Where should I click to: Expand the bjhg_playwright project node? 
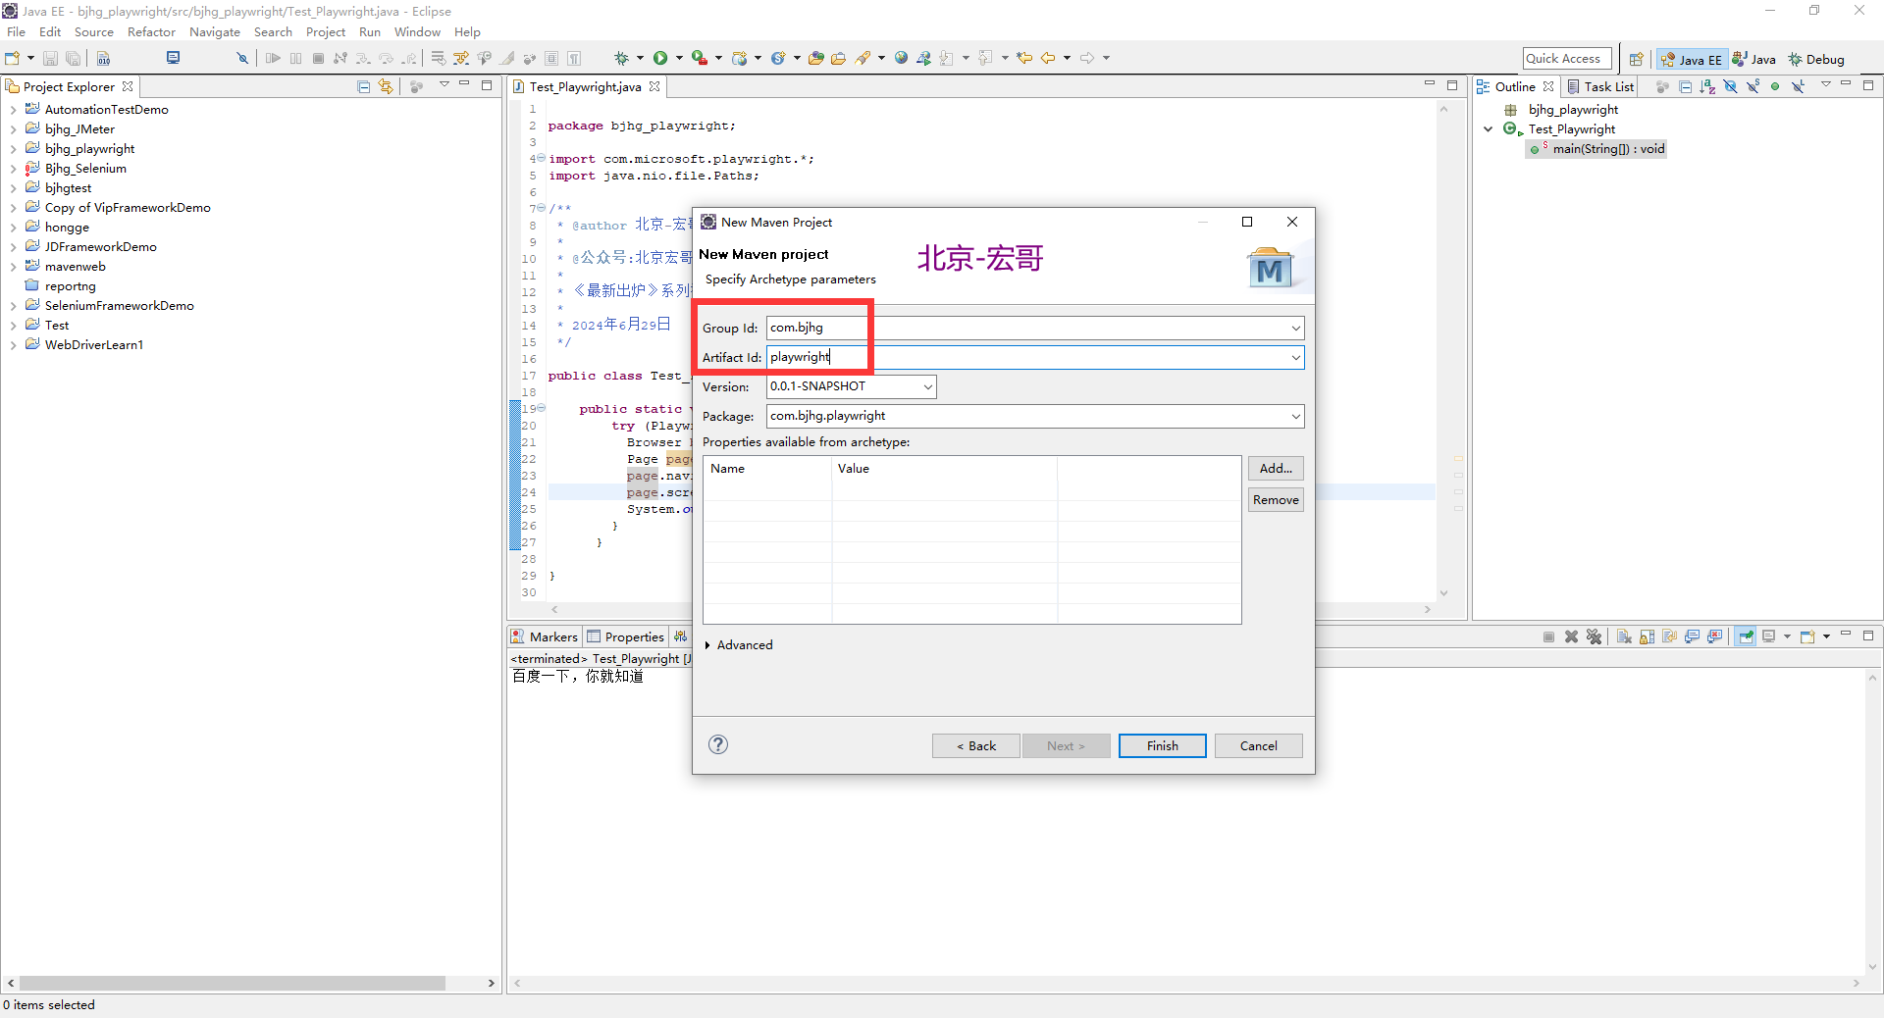click(x=13, y=149)
